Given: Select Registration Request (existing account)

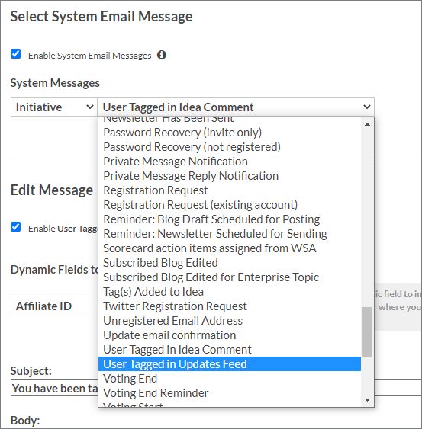Looking at the screenshot, I should pos(230,205).
